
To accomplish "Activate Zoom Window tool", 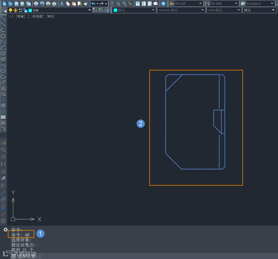I will tap(124, 3).
